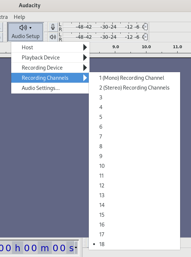Viewport: 191px width, 257px height.
Task: Select 2 (Stereo) Recording Channels
Action: (x=134, y=88)
